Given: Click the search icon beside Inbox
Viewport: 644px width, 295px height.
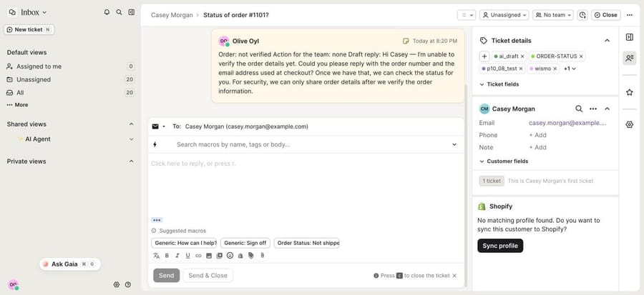Looking at the screenshot, I should pos(119,12).
